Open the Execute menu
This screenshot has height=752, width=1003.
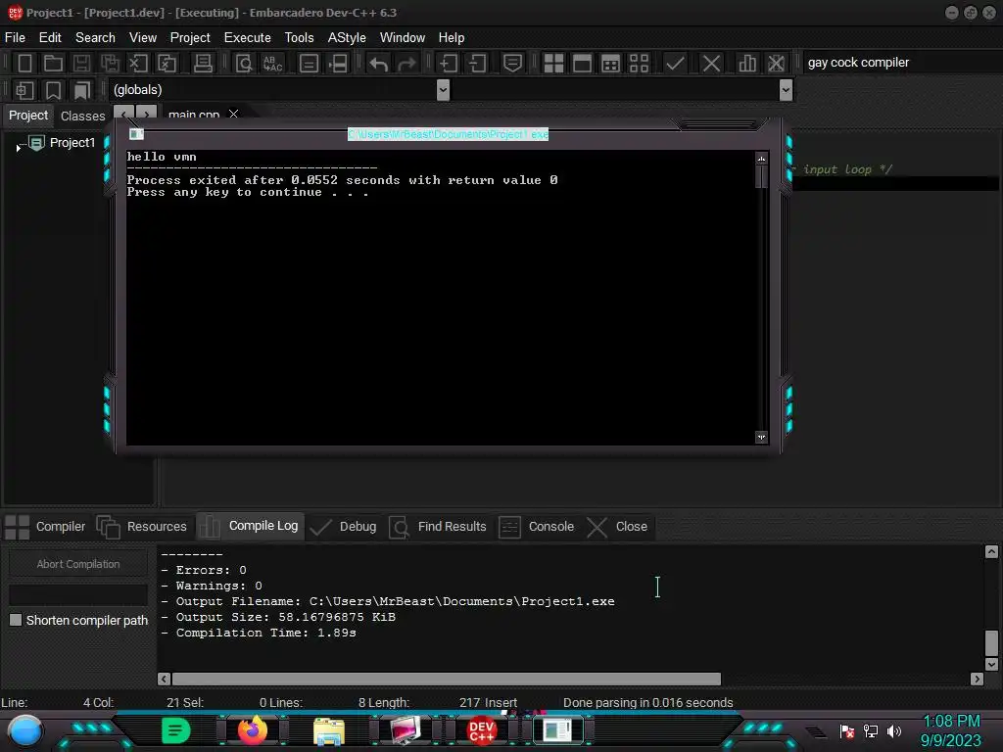[247, 38]
